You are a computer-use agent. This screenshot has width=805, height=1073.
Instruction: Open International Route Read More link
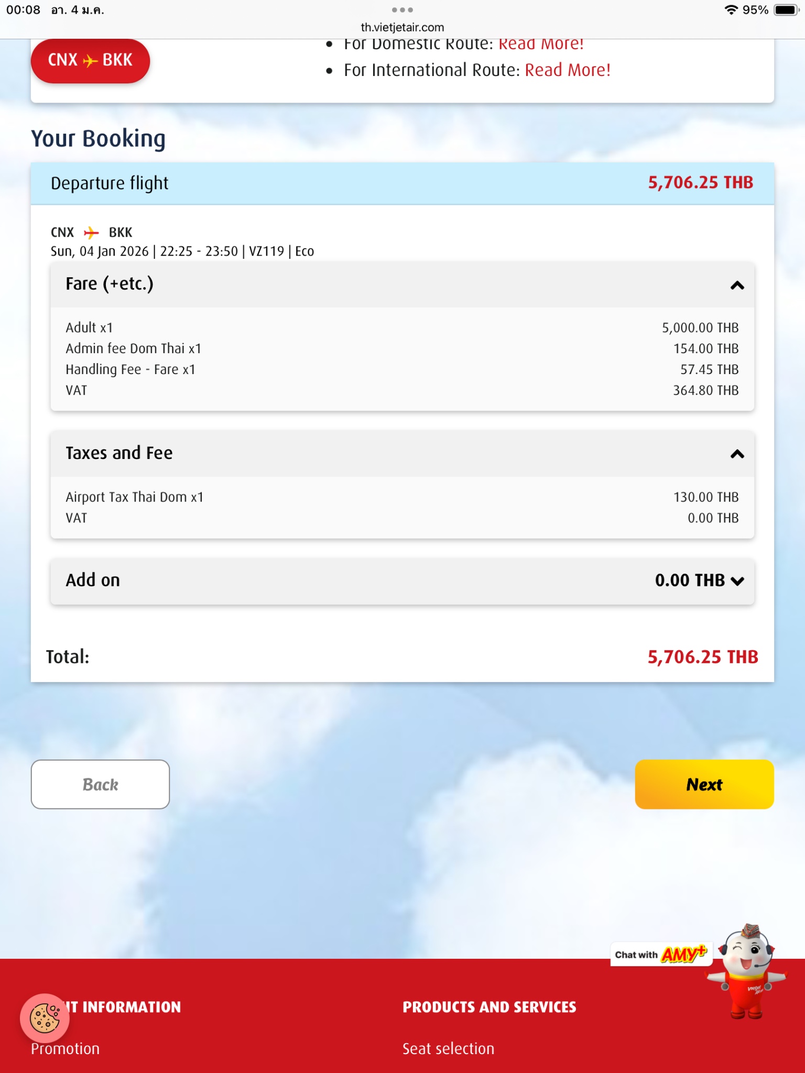click(x=568, y=70)
